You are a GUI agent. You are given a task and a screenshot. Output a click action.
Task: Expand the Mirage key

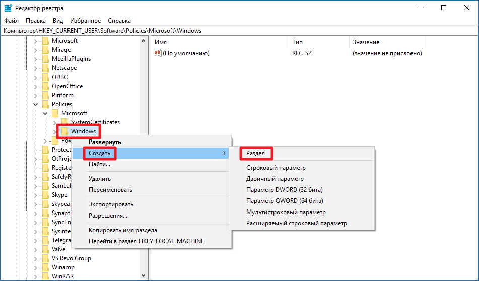tap(35, 50)
